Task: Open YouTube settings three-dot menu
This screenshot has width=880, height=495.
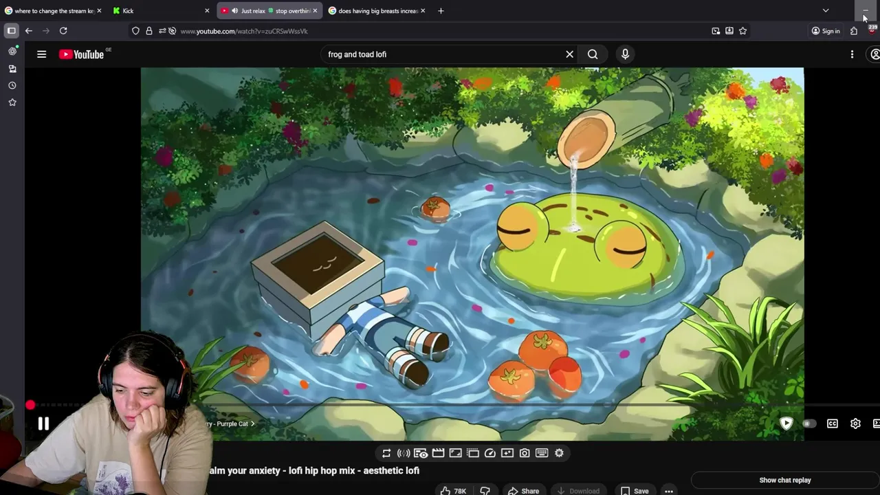Action: tap(852, 54)
